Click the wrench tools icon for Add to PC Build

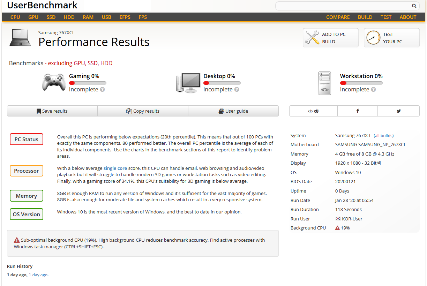[312, 38]
